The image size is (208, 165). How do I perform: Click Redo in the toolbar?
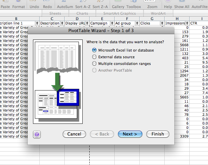[x=47, y=4]
